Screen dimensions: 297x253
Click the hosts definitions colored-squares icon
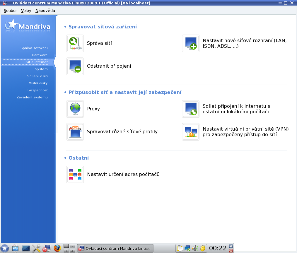point(75,175)
